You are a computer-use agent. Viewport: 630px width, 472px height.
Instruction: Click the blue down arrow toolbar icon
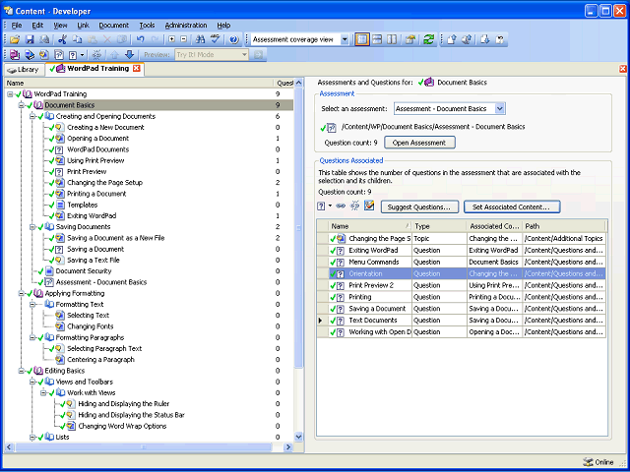tap(129, 55)
